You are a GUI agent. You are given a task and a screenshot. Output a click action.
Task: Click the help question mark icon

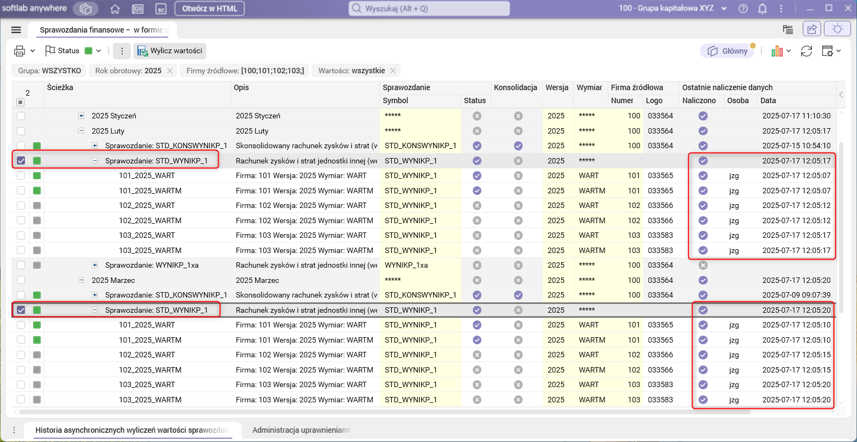click(744, 9)
